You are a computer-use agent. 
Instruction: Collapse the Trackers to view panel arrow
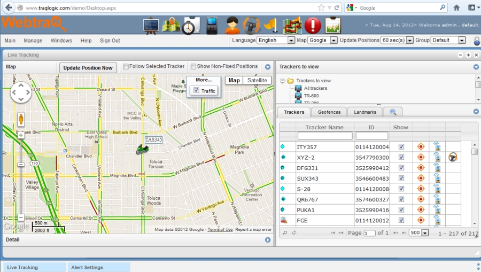click(476, 67)
